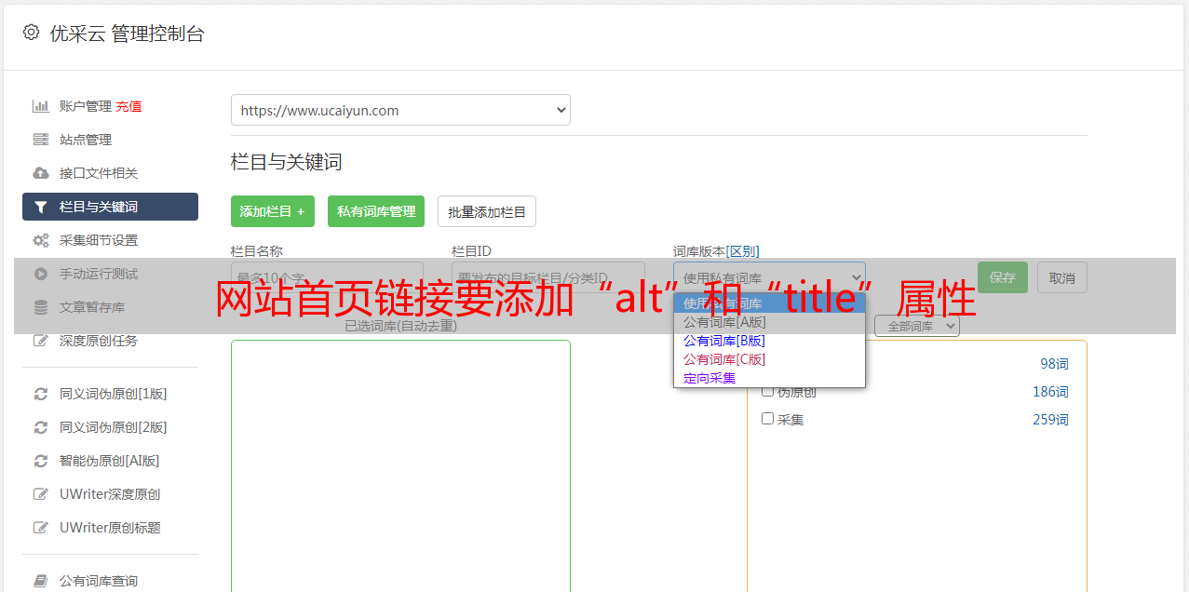Click the refresh icon for 同义词伪原创[1版]
The image size is (1189, 592).
tap(41, 394)
